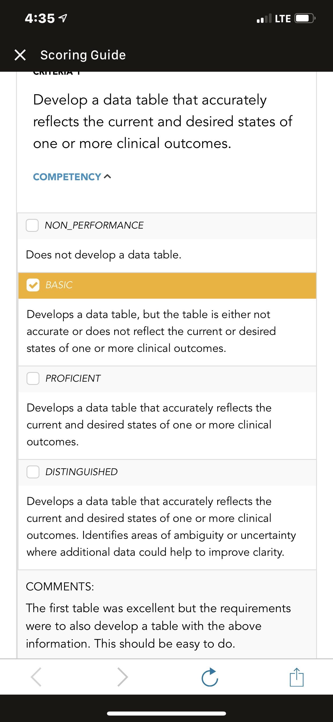
Task: Select the highlighted BASIC rating row
Action: coord(167,285)
